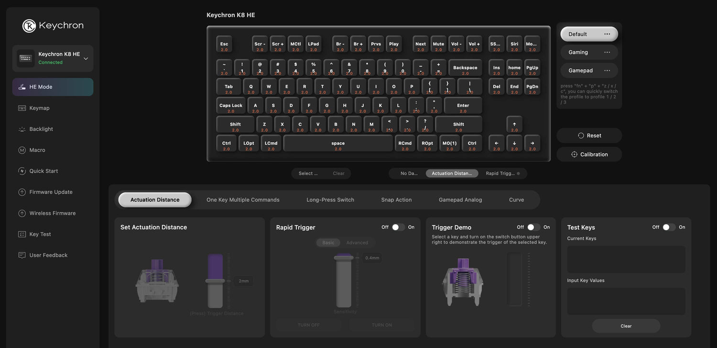Enable the Trigger Demo switch

click(533, 227)
